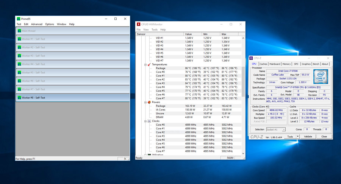Collapse the Temperatures tree node
Viewport: 341px width, 184px height.
(145, 64)
